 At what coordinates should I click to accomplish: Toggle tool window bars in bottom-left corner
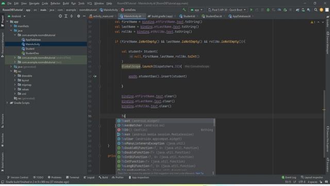click(2, 182)
